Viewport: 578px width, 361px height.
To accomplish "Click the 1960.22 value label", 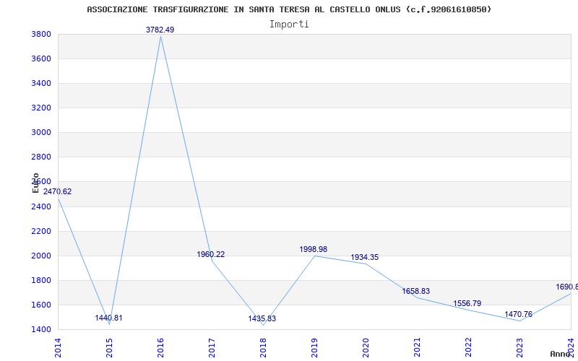I will tap(210, 254).
